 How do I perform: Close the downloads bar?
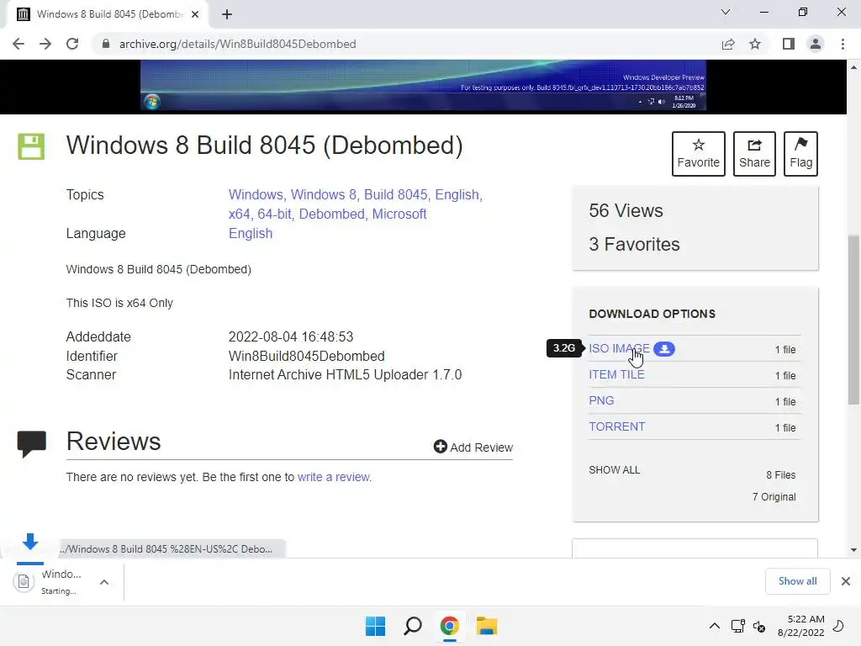click(x=846, y=581)
